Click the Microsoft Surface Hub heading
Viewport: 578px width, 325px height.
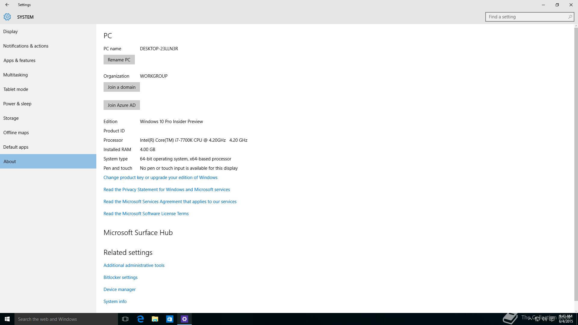coord(138,233)
